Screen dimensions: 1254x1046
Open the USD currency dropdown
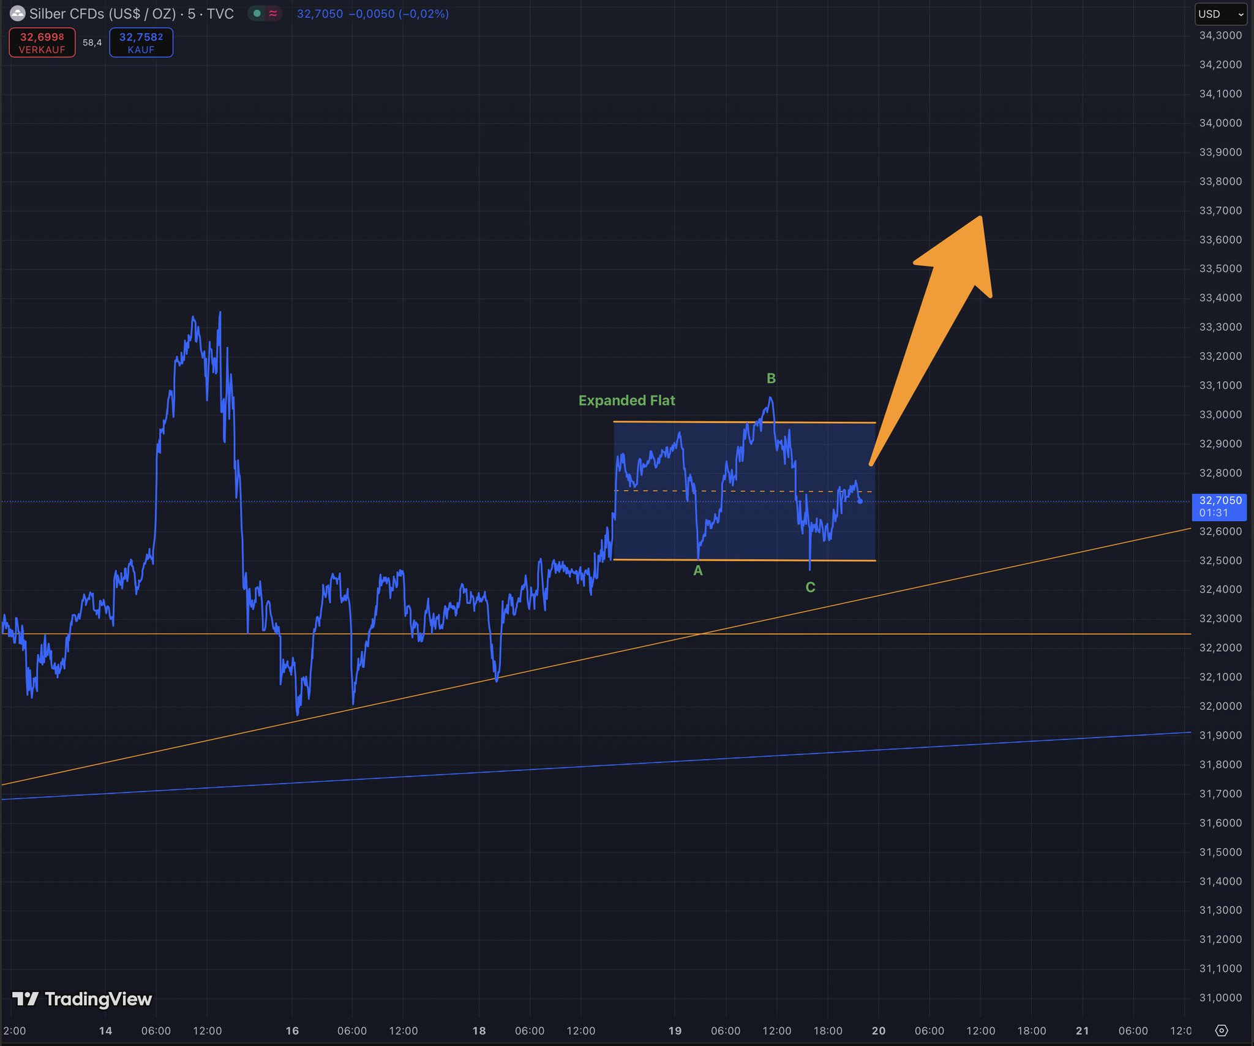(1220, 14)
